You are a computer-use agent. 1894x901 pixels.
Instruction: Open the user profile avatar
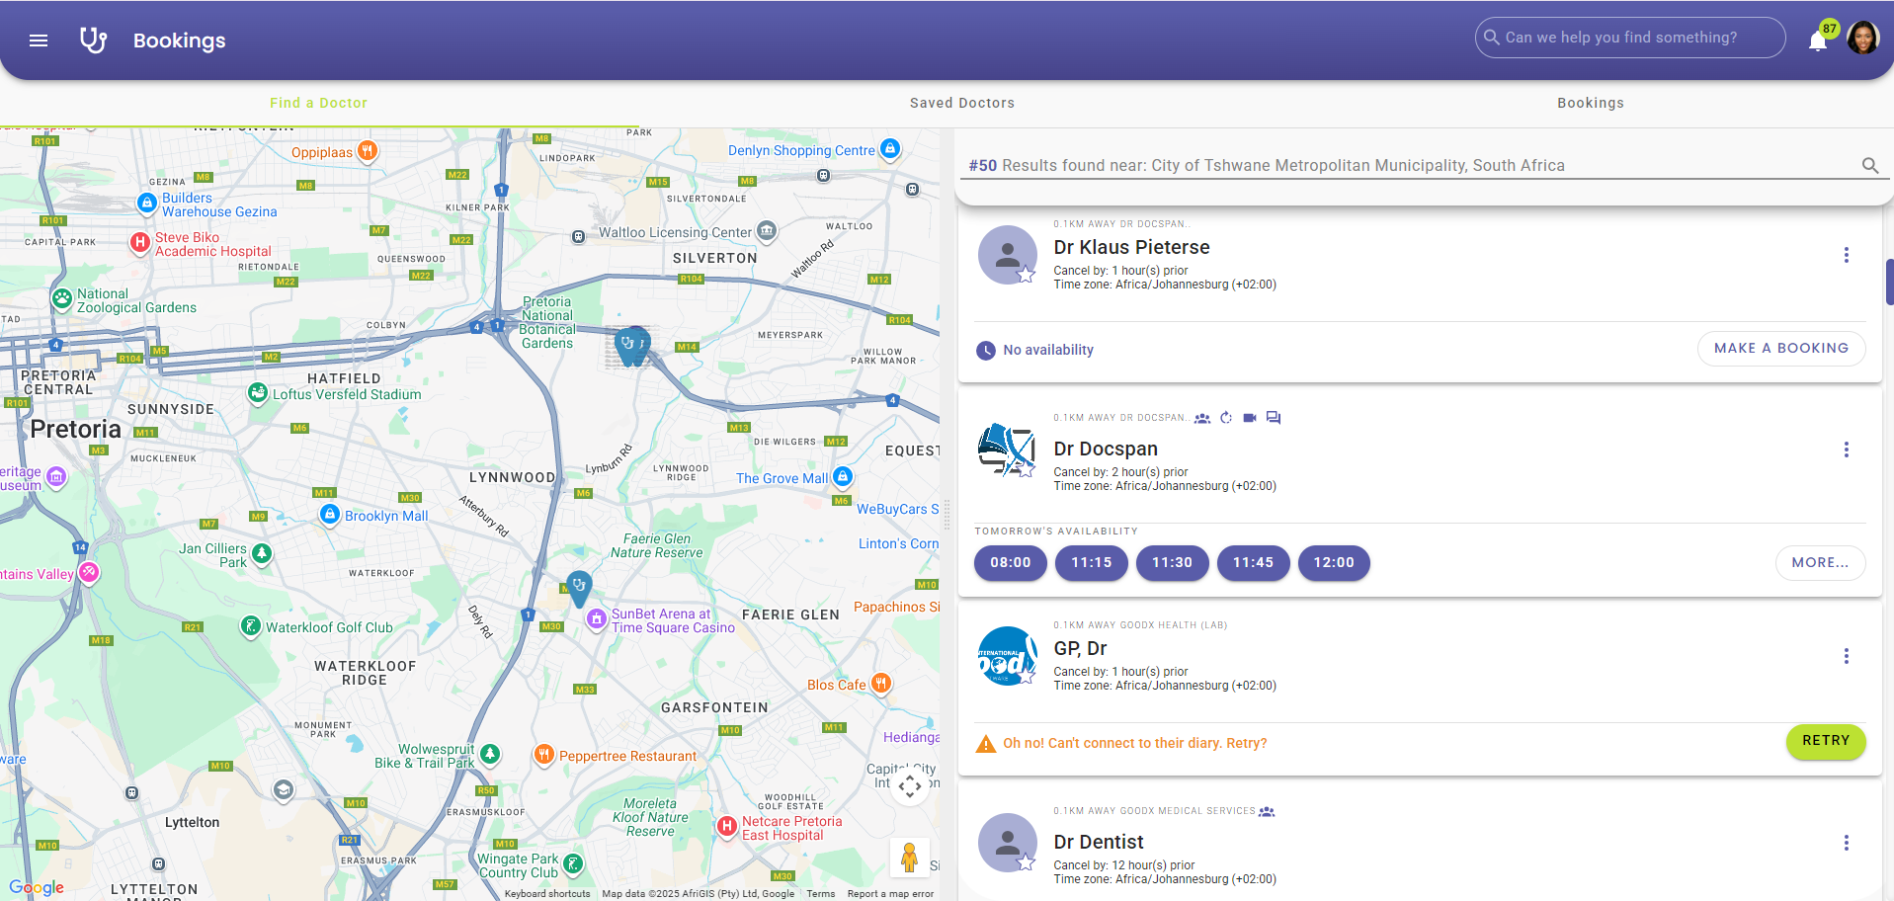tap(1863, 38)
